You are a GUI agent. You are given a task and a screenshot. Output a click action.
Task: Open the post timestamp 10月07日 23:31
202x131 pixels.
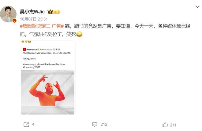tap(34, 19)
